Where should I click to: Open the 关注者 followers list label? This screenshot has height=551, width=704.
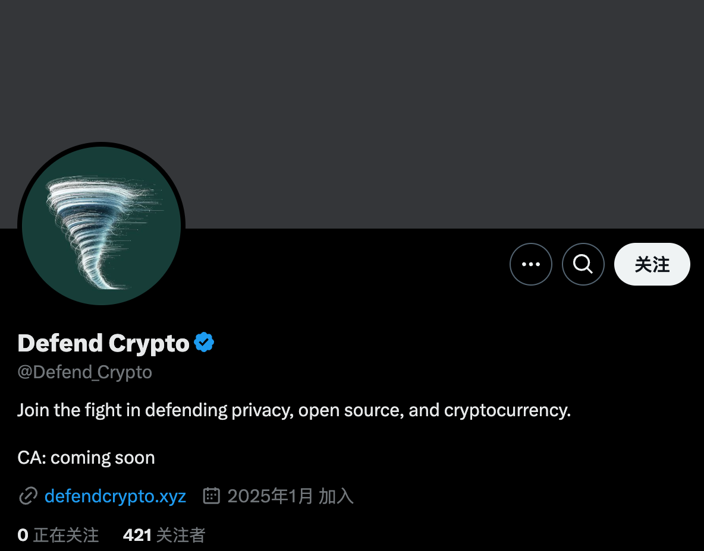point(180,535)
